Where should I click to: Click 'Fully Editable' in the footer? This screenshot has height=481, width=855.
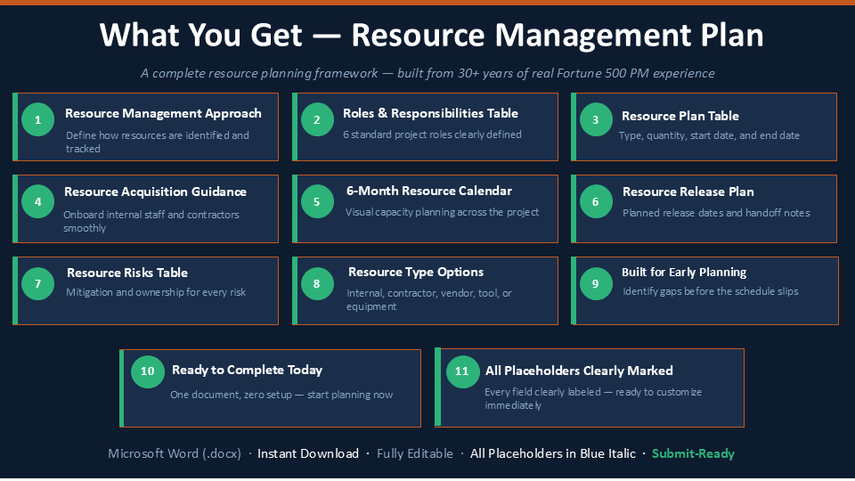pyautogui.click(x=415, y=453)
